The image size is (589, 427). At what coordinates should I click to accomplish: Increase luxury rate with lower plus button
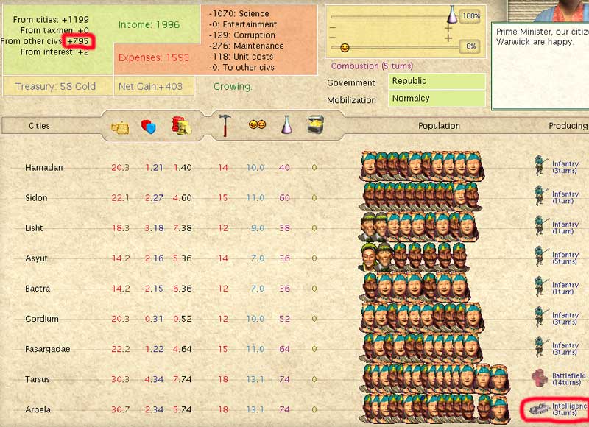tap(448, 38)
